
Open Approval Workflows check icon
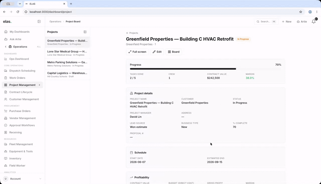(6, 125)
